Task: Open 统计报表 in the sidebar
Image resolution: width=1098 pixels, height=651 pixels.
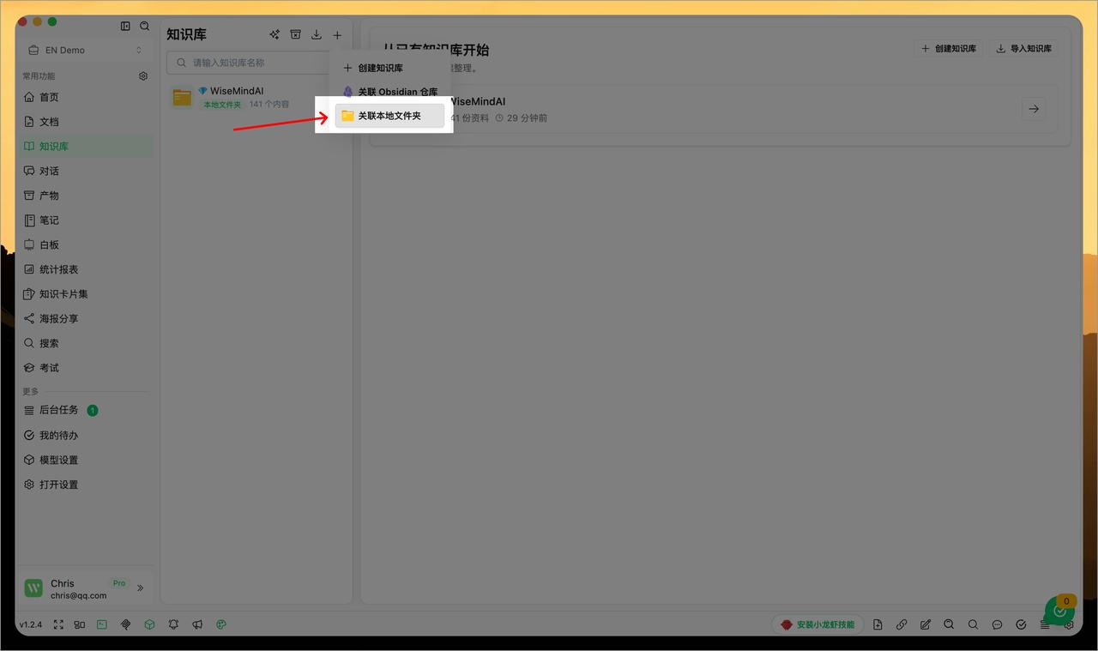Action: pos(86,269)
